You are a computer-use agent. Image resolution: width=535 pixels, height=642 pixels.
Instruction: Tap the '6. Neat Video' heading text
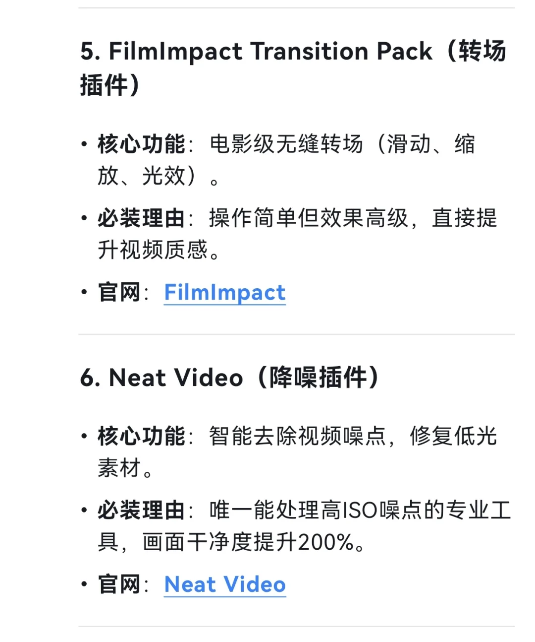tap(161, 378)
